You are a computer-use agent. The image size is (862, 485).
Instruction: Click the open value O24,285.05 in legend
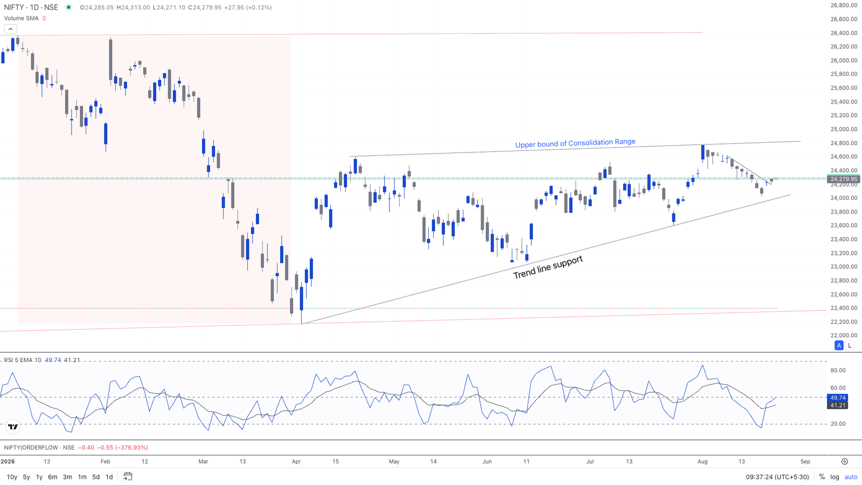click(96, 8)
